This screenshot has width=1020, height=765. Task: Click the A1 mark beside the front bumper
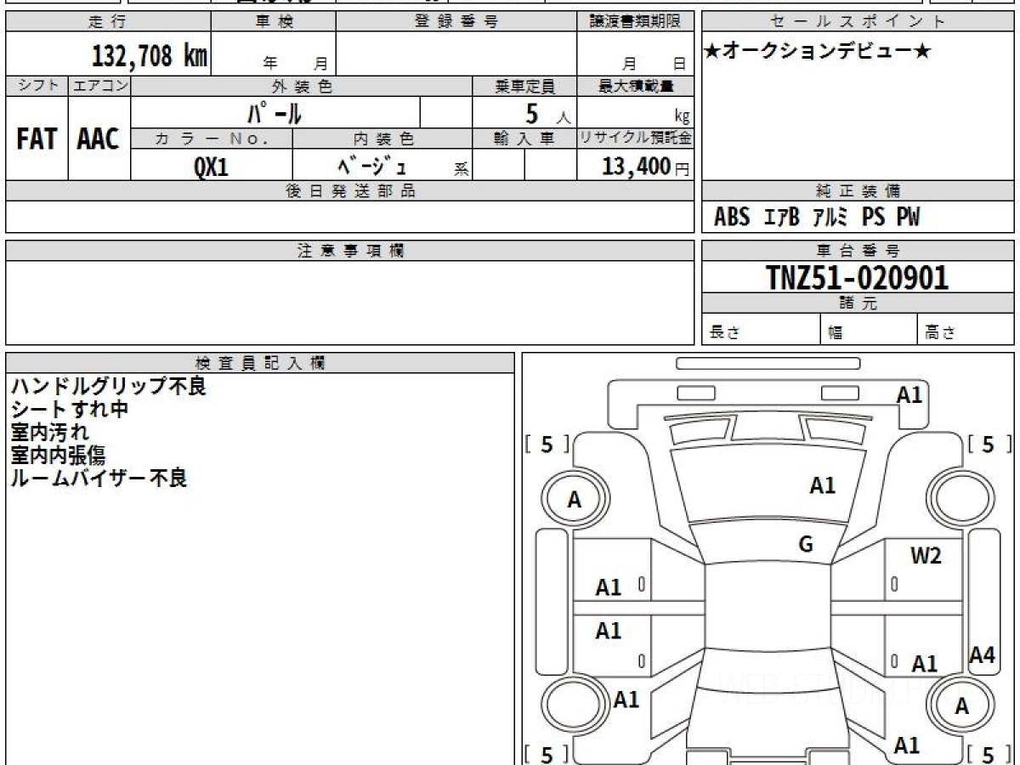(909, 394)
